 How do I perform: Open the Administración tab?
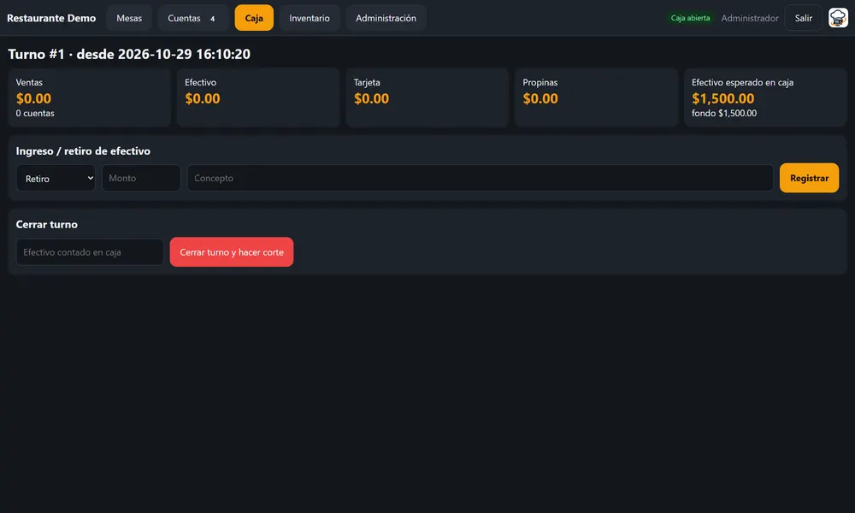(386, 18)
